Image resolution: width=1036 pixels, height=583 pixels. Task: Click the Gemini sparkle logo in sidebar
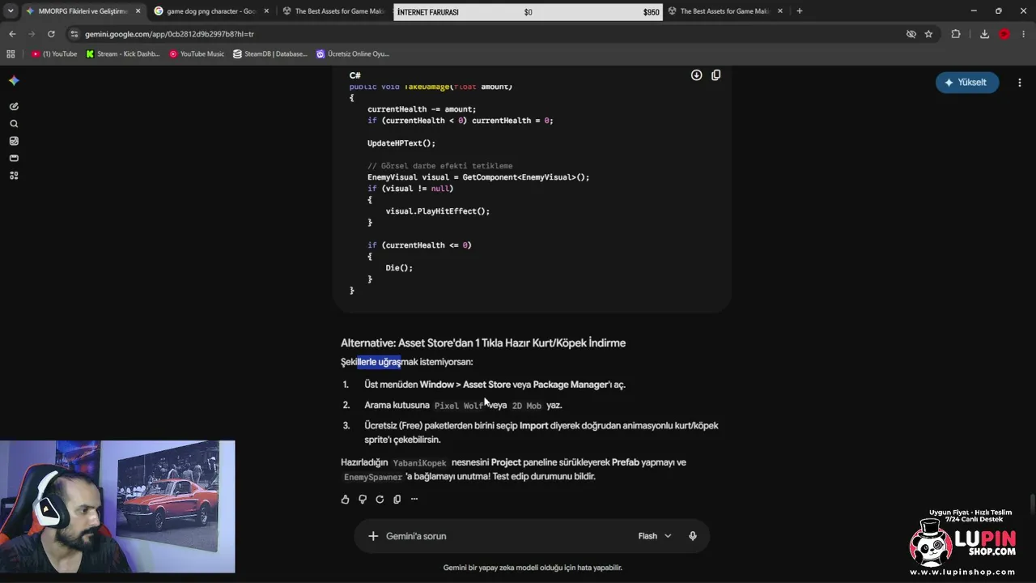14,80
